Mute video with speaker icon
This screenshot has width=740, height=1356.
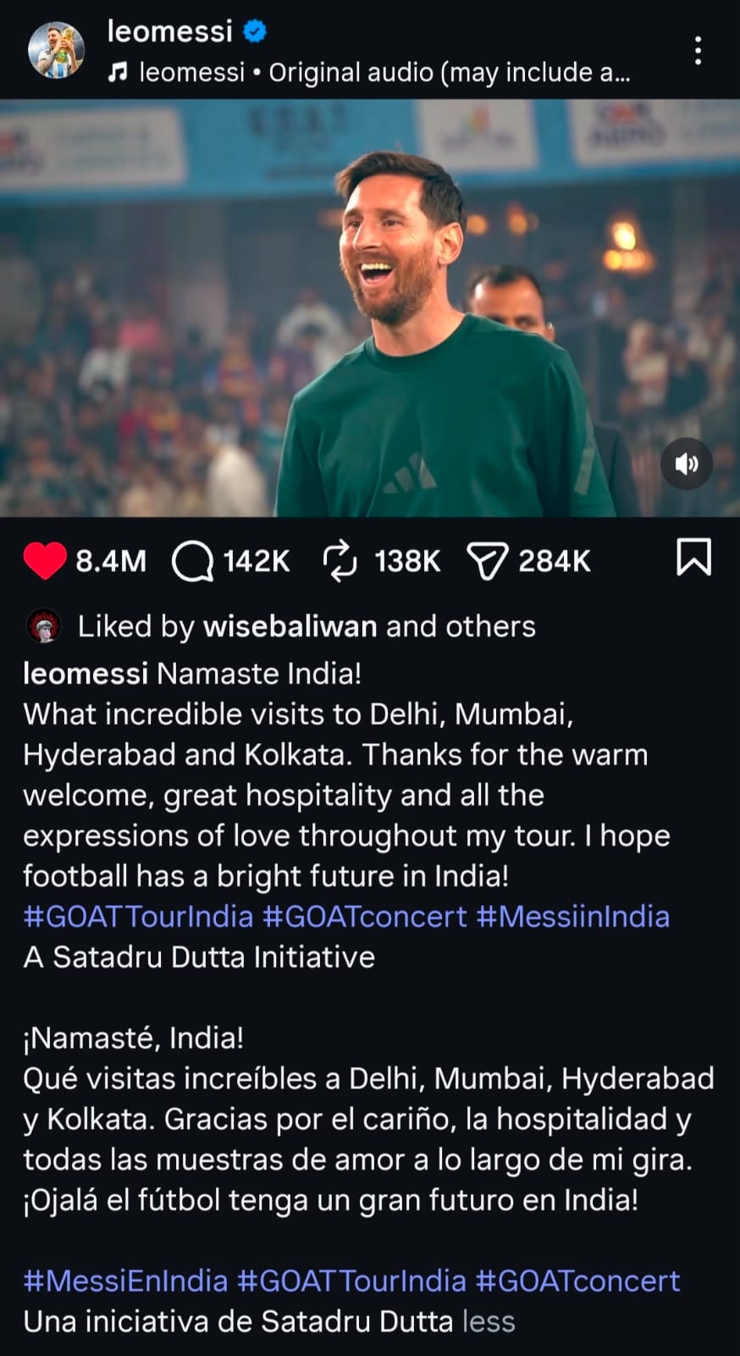point(687,464)
